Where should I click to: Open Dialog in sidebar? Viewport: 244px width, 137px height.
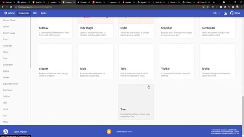(6, 71)
